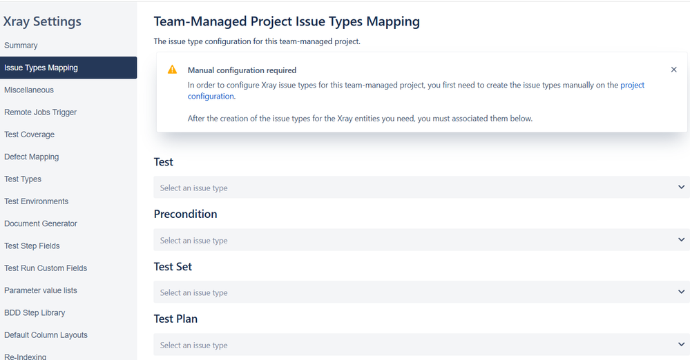This screenshot has height=360, width=690.
Task: Open Default Column Layouts settings
Action: pos(46,335)
